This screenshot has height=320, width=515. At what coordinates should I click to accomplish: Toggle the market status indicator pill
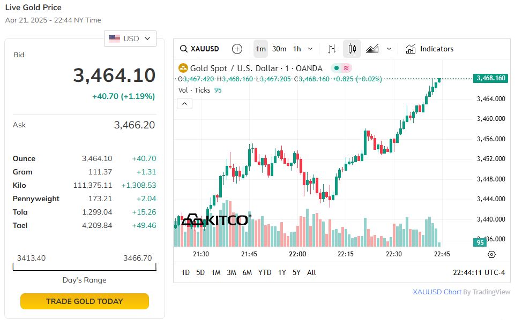click(x=341, y=68)
